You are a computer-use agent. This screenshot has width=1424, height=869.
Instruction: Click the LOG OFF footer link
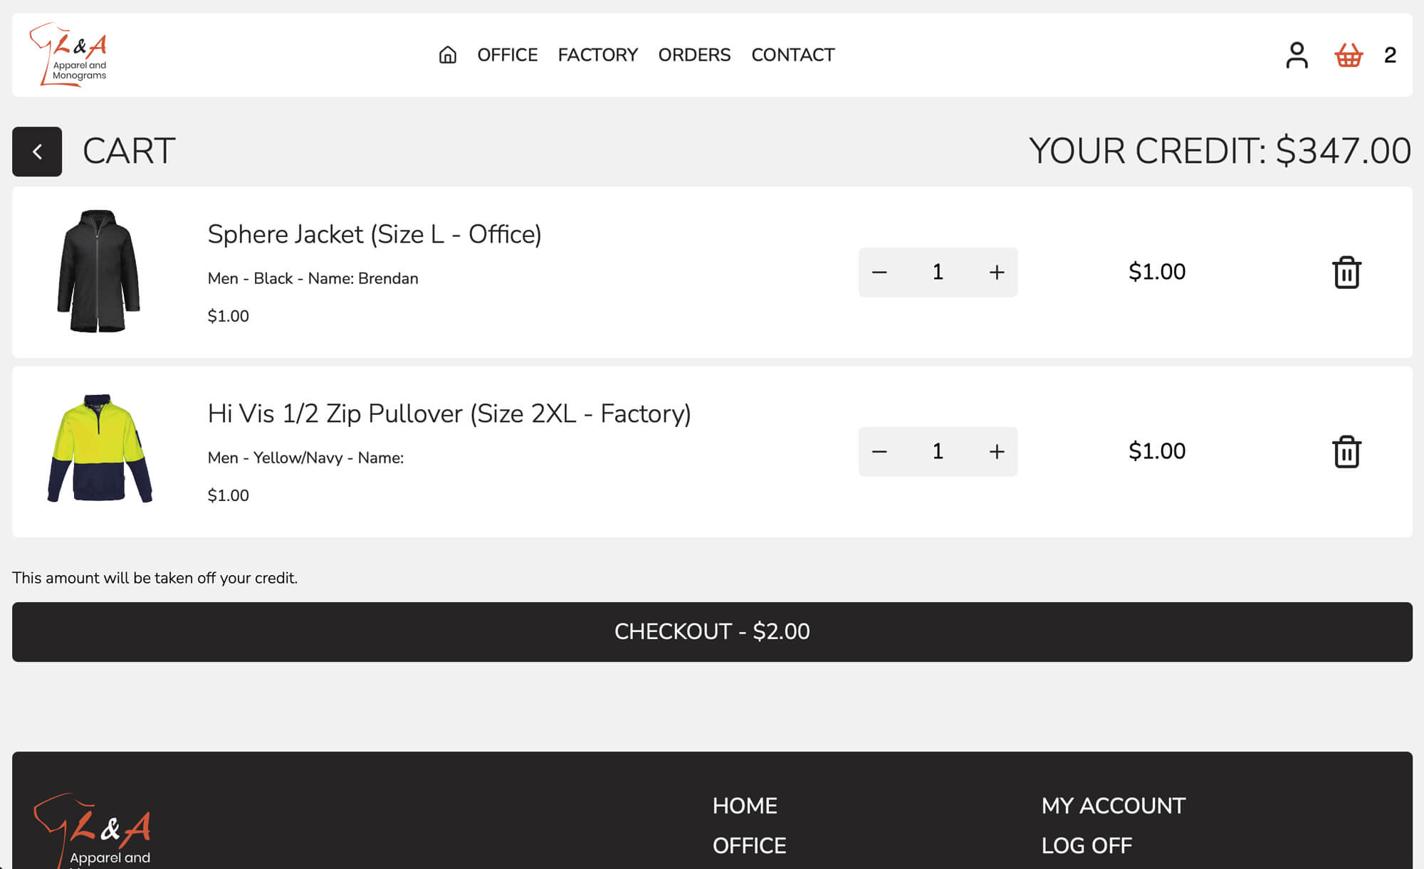point(1087,846)
